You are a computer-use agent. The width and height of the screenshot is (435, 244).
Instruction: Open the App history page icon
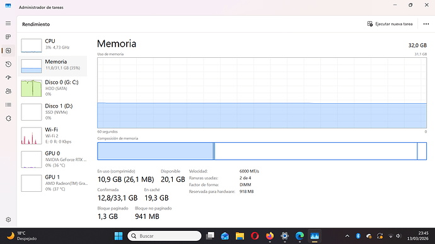[x=8, y=64]
